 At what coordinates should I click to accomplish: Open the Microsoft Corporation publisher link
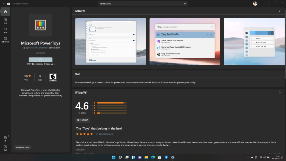click(x=38, y=48)
